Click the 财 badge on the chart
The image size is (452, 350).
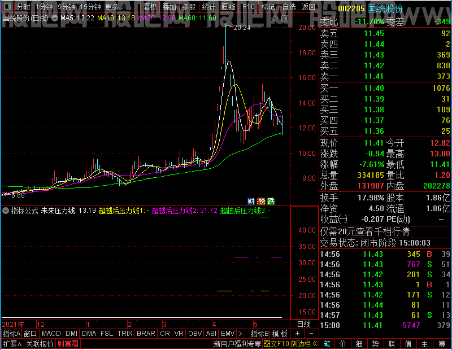coord(251,201)
